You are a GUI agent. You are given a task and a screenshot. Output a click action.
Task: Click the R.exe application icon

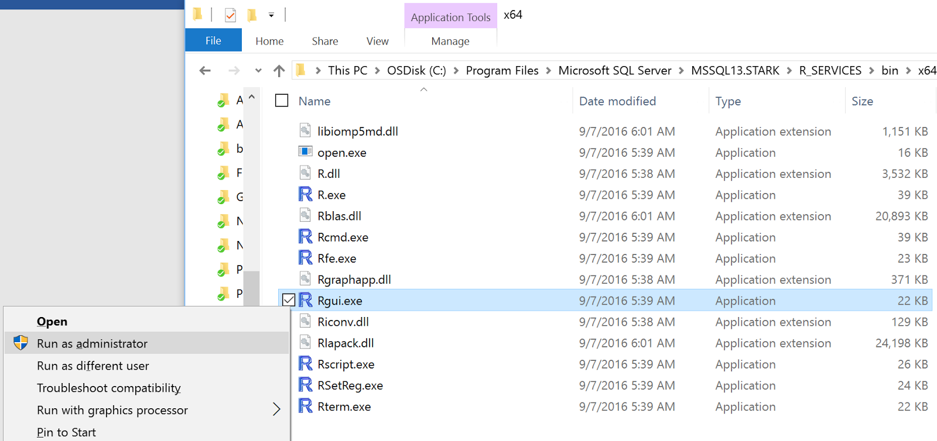point(305,194)
